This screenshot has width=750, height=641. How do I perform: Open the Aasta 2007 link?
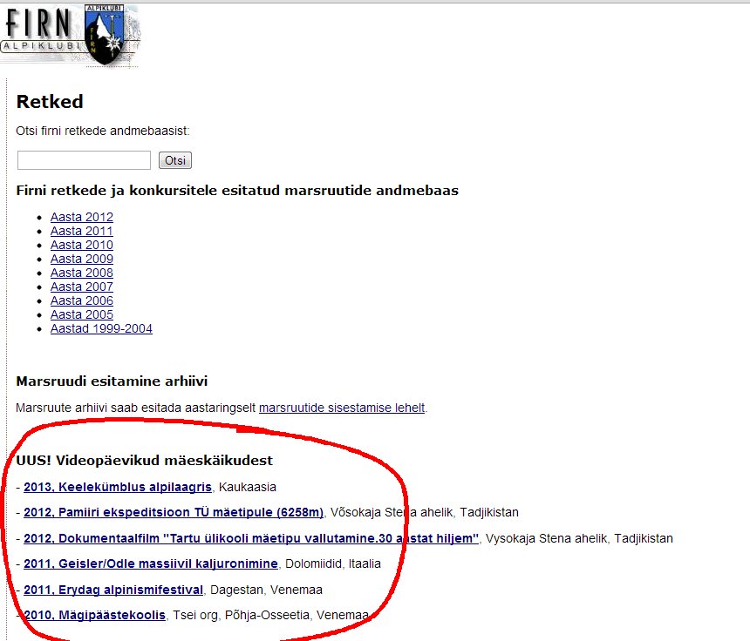pos(82,287)
